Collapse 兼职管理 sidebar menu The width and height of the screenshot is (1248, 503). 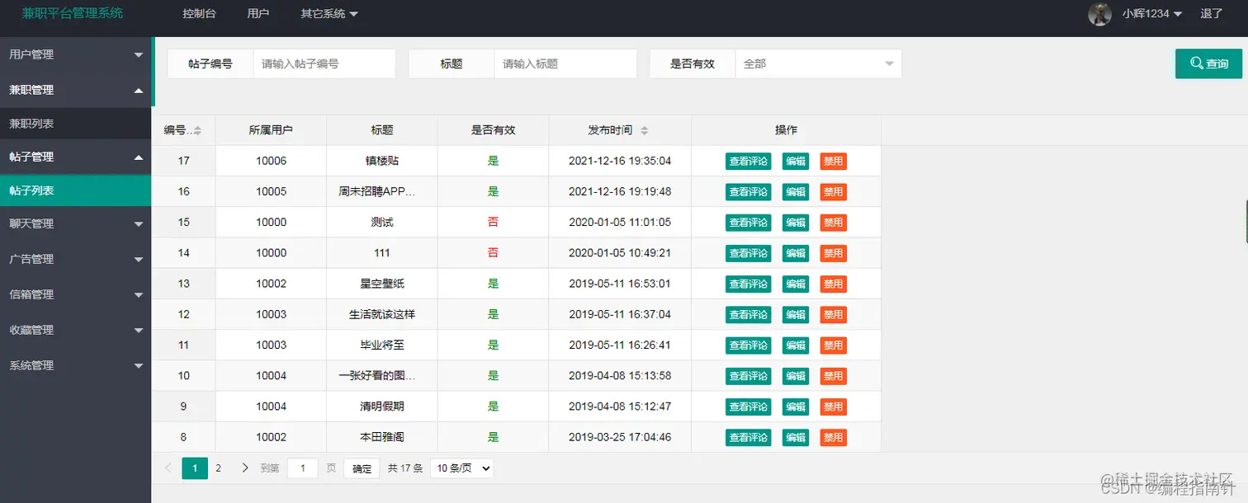tap(75, 90)
